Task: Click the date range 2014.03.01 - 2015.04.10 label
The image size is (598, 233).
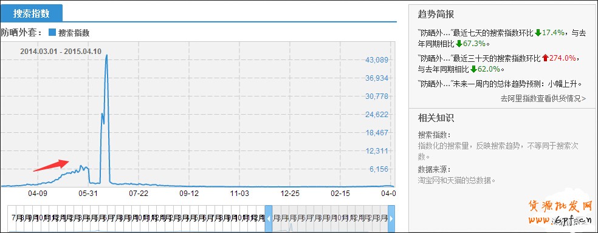Action: point(61,51)
